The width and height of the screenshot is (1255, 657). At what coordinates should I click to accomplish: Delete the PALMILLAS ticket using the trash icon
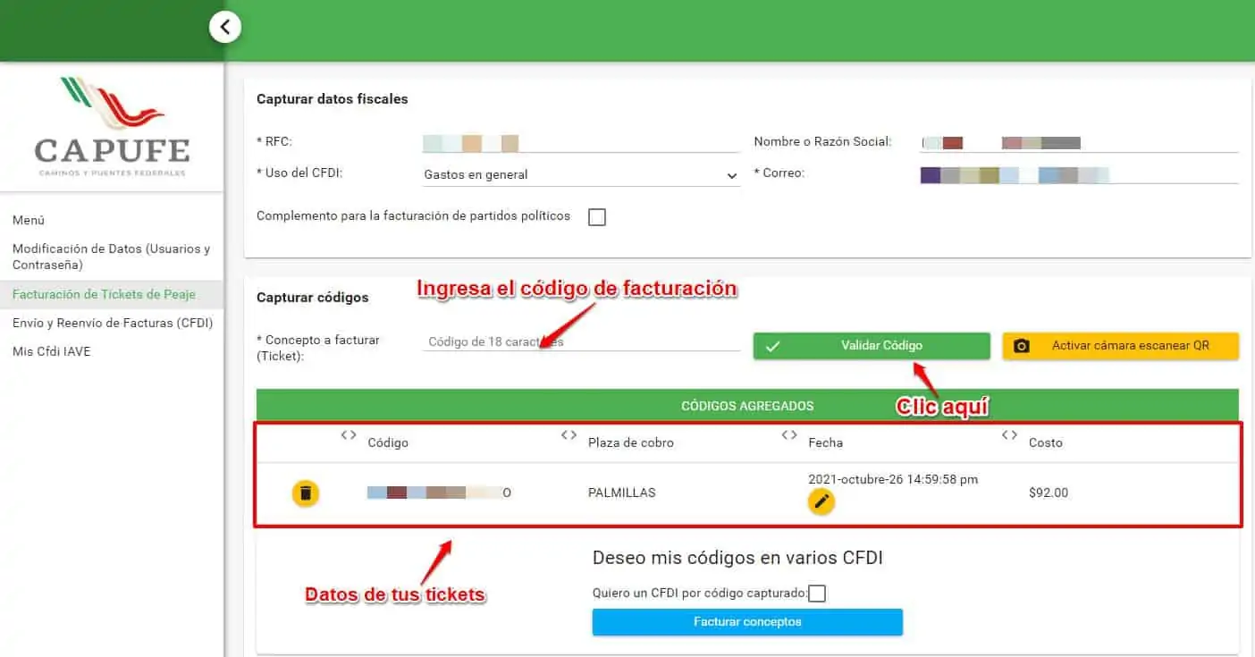click(305, 493)
